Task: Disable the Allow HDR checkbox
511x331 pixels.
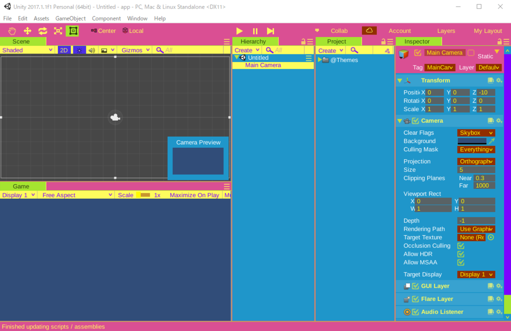Action: coord(460,254)
